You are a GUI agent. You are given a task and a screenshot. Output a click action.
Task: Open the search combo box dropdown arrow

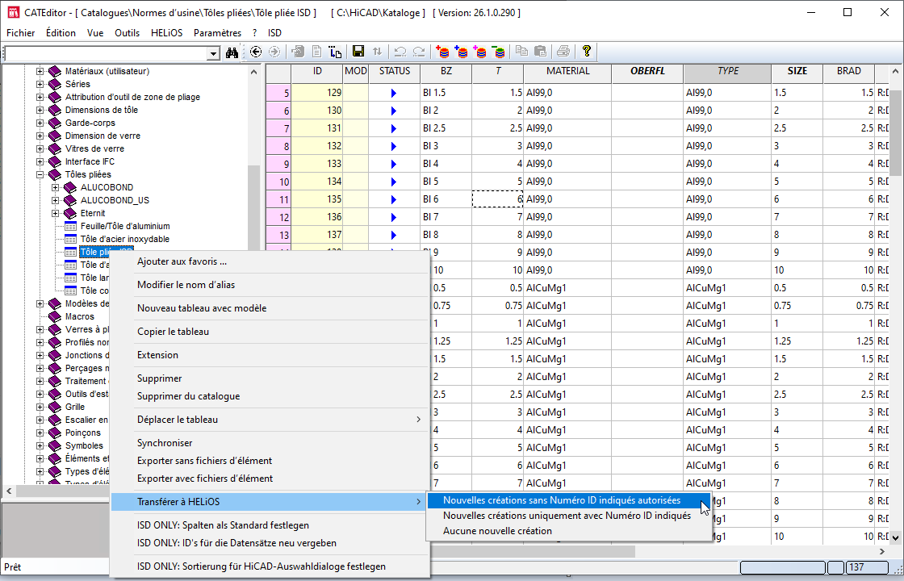213,53
